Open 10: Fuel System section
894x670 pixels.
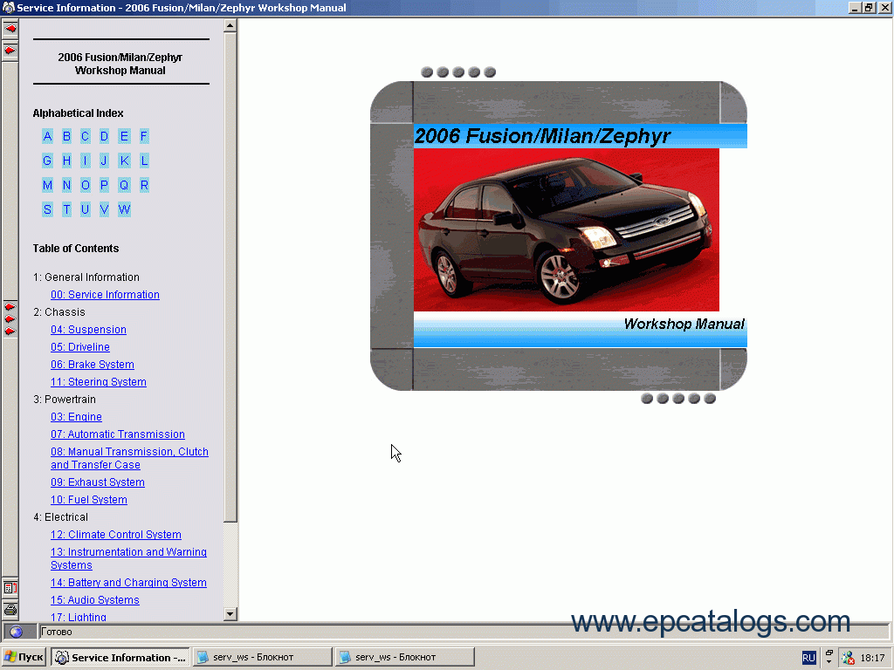click(x=89, y=500)
